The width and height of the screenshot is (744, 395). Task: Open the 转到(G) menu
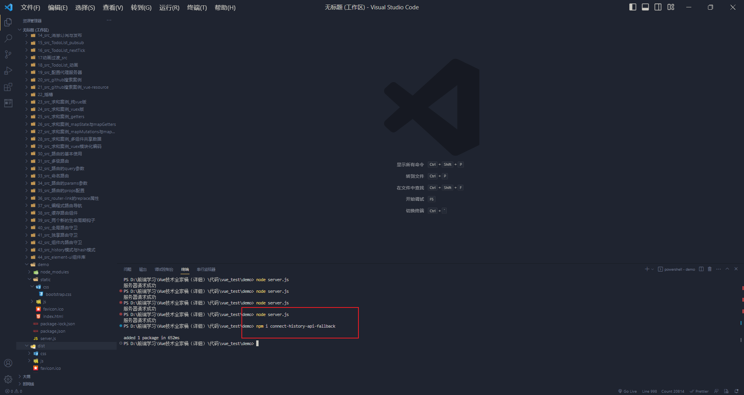click(x=141, y=7)
